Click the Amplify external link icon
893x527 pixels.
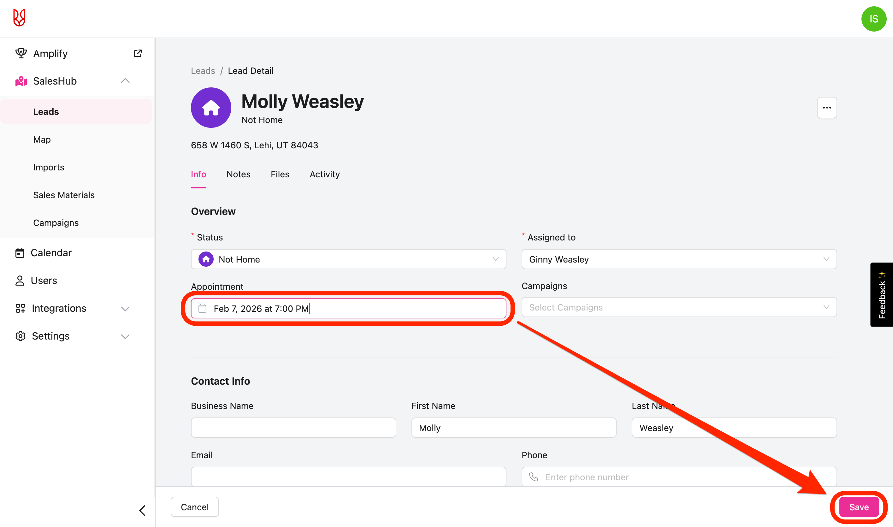click(138, 53)
